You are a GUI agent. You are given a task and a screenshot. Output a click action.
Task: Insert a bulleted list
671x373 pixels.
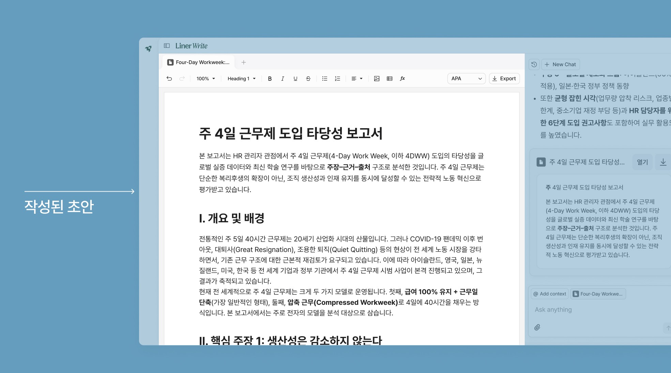(324, 78)
